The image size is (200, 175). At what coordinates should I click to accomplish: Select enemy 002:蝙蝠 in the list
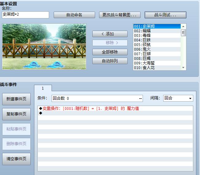tap(157, 31)
